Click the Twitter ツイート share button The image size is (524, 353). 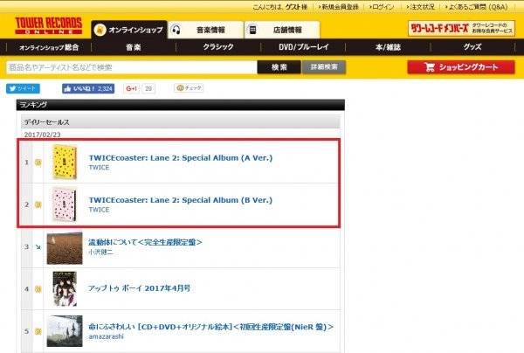click(23, 88)
